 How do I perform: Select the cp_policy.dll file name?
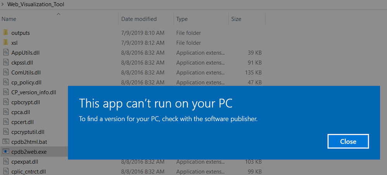pyautogui.click(x=26, y=82)
